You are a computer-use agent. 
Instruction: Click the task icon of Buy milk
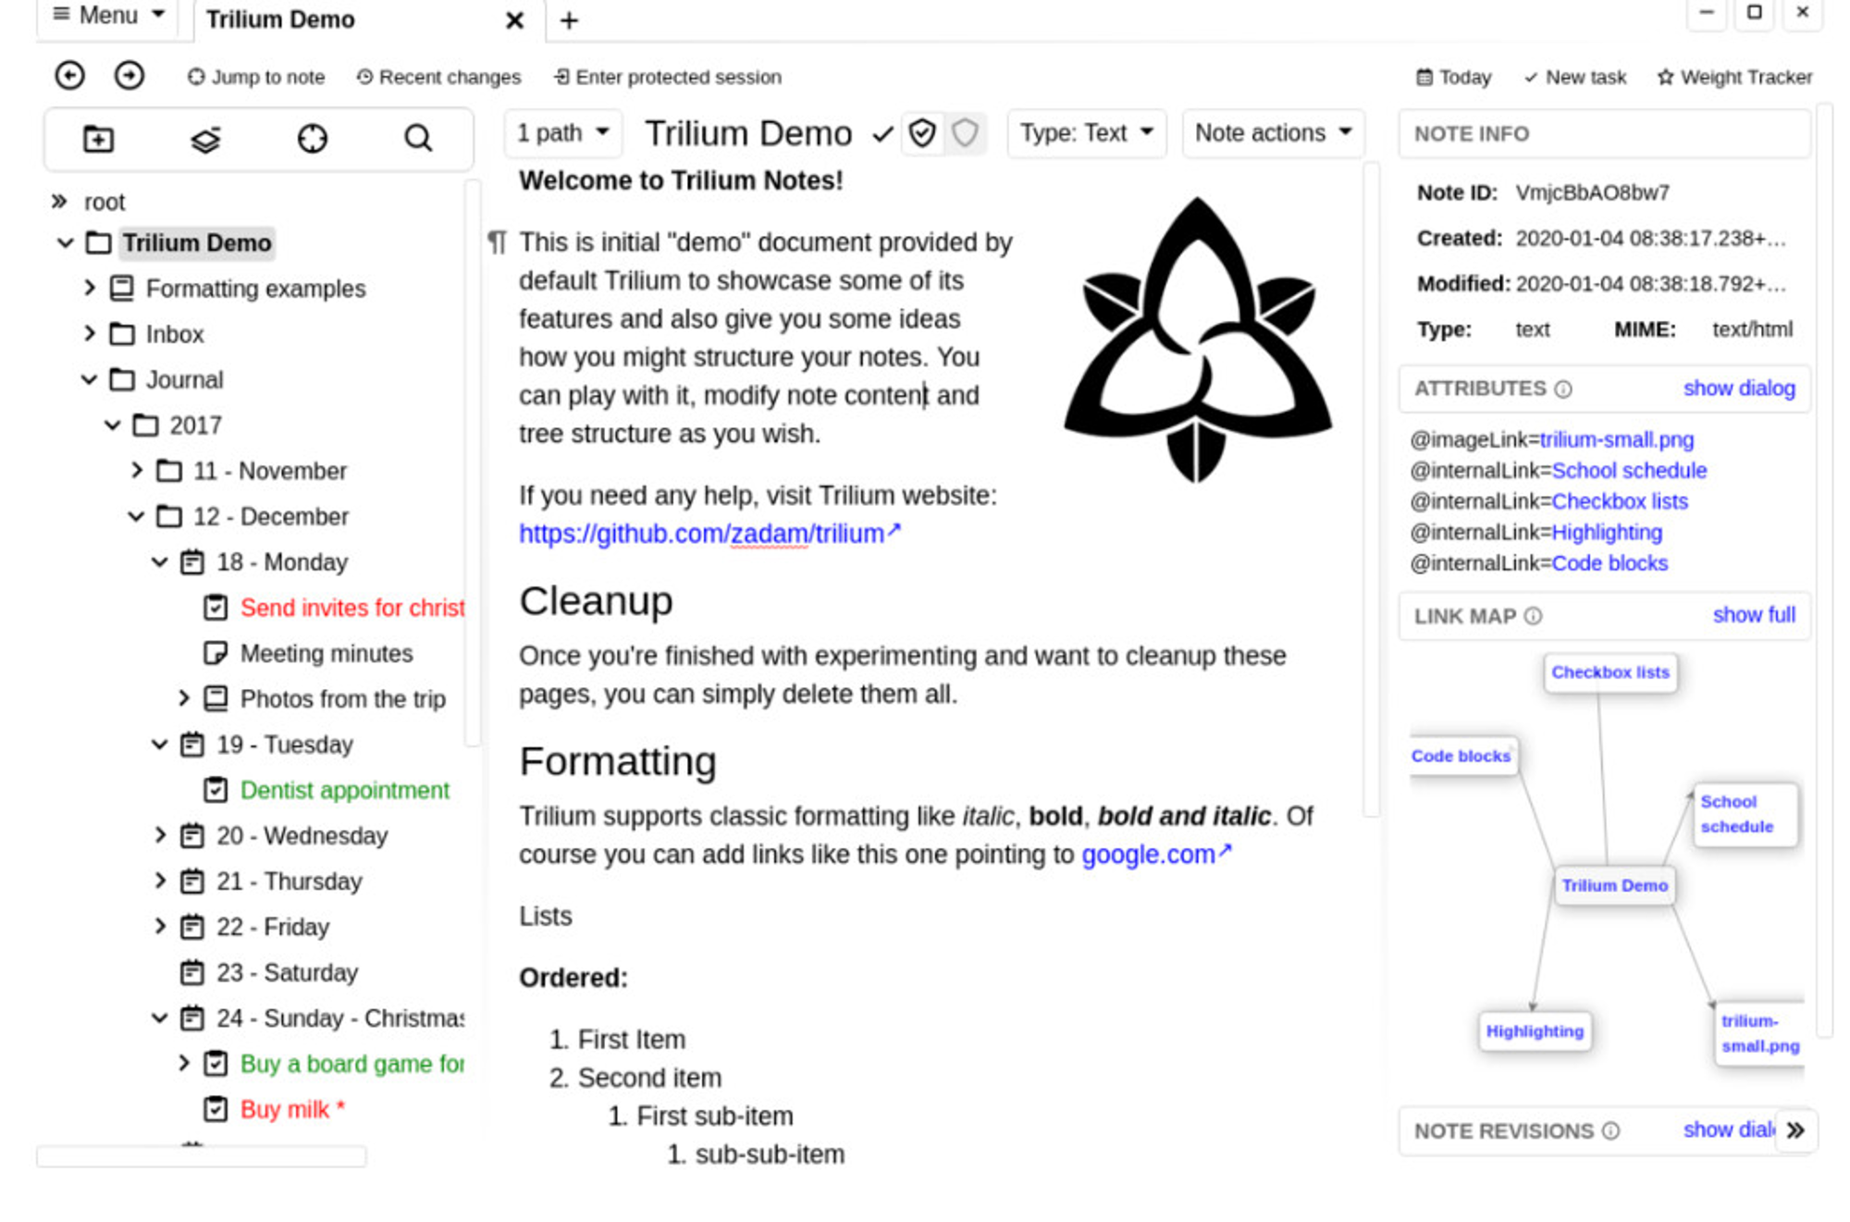coord(216,1109)
